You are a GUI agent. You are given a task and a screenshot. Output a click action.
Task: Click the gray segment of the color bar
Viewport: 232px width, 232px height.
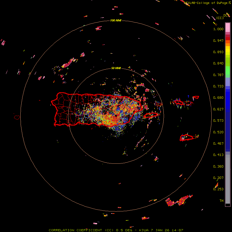(228, 179)
